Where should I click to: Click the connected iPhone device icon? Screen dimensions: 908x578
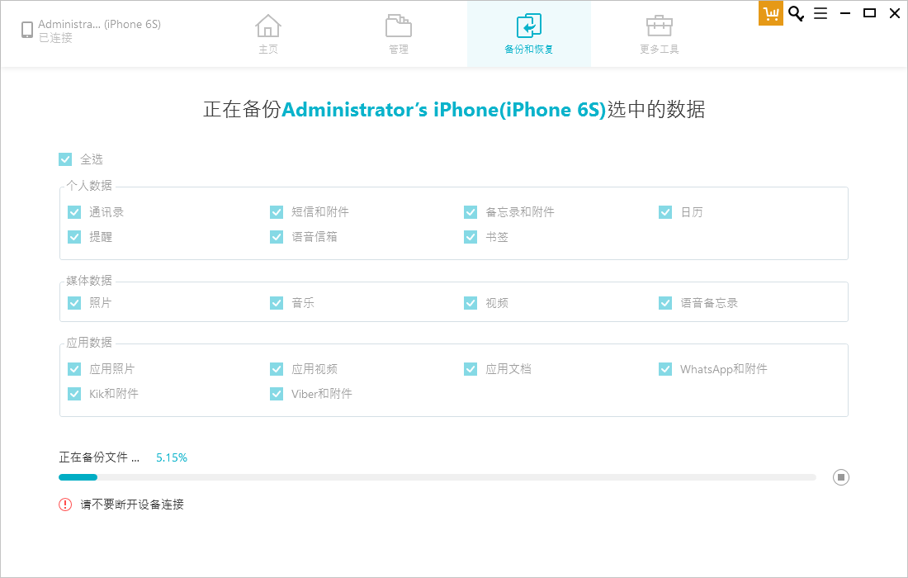(x=27, y=31)
